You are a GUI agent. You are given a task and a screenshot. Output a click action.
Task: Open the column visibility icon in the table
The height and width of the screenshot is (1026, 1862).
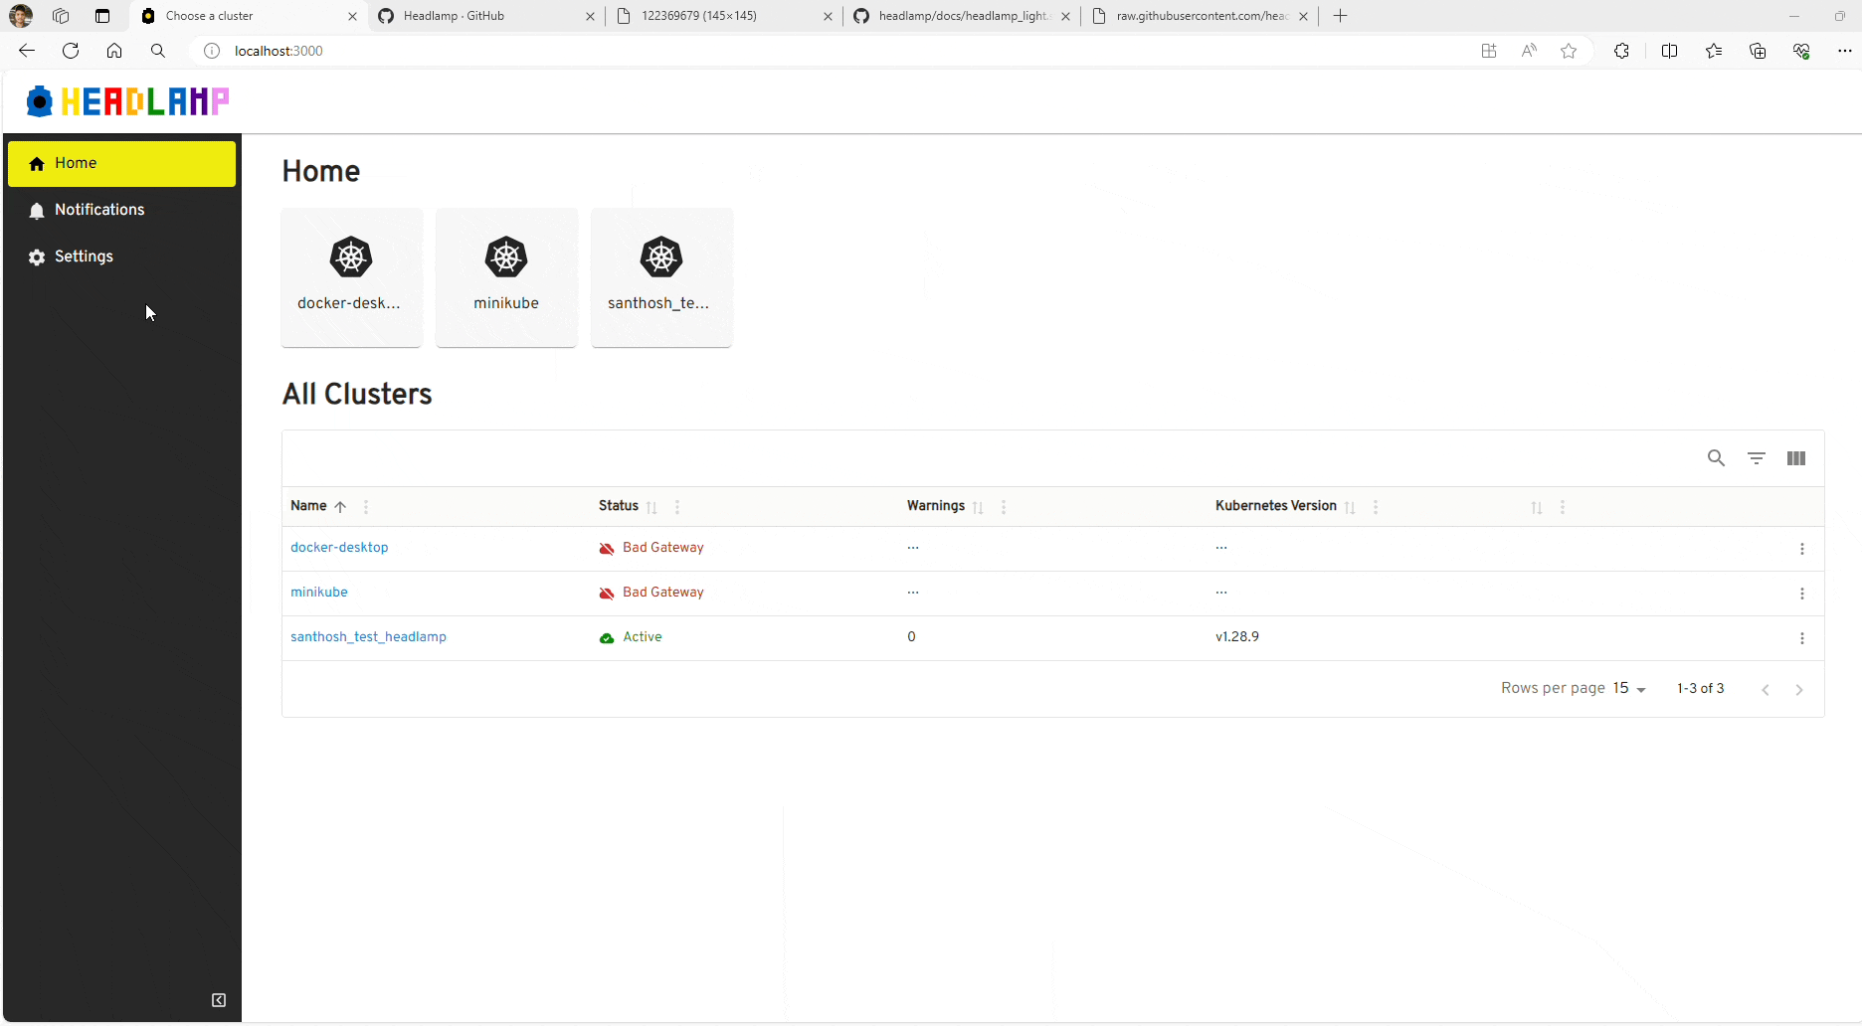[1796, 458]
